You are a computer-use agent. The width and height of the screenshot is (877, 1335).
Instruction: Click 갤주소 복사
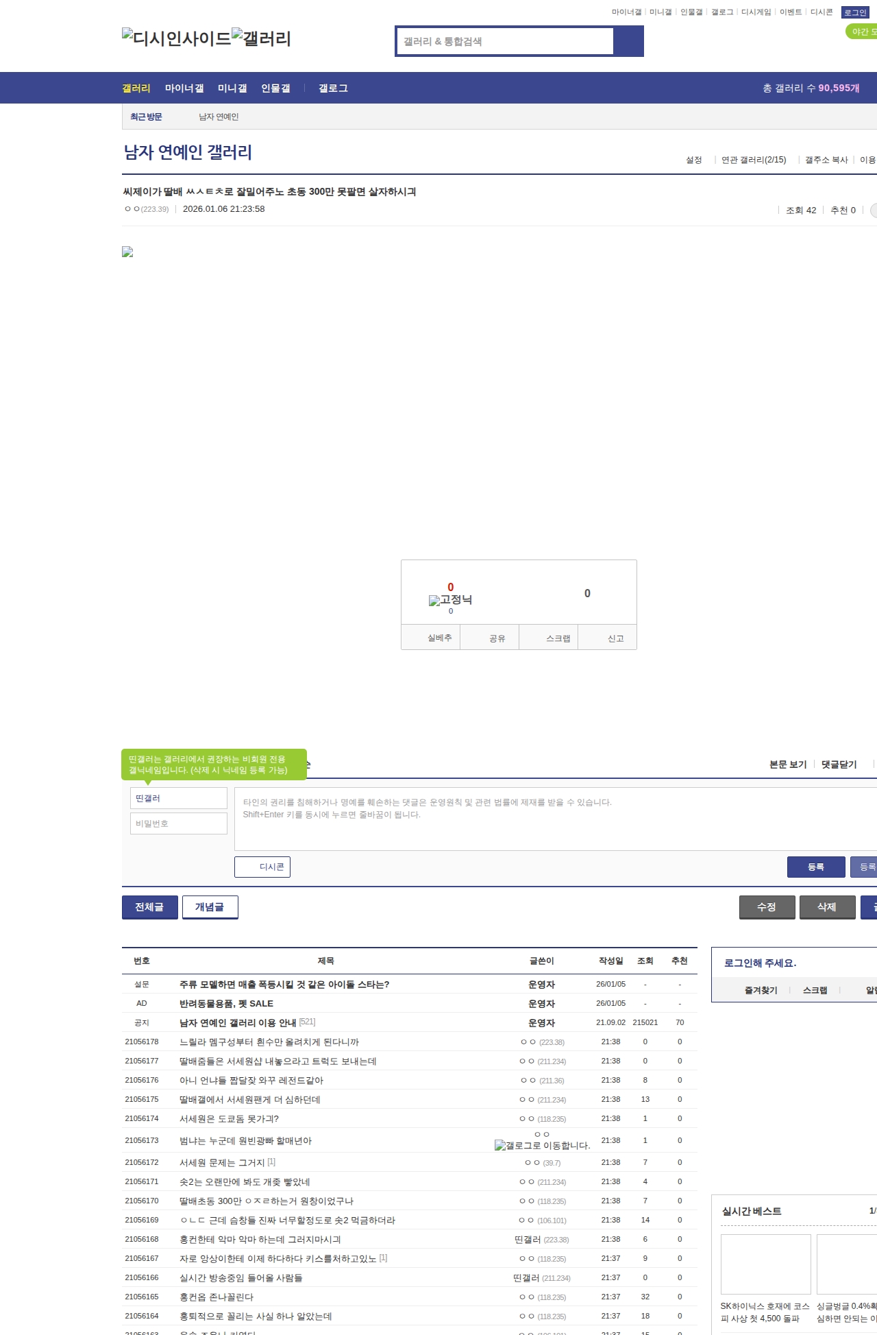(x=826, y=160)
